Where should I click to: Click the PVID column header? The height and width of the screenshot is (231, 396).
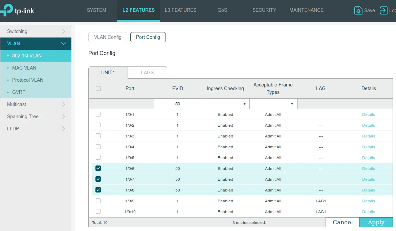pos(178,88)
